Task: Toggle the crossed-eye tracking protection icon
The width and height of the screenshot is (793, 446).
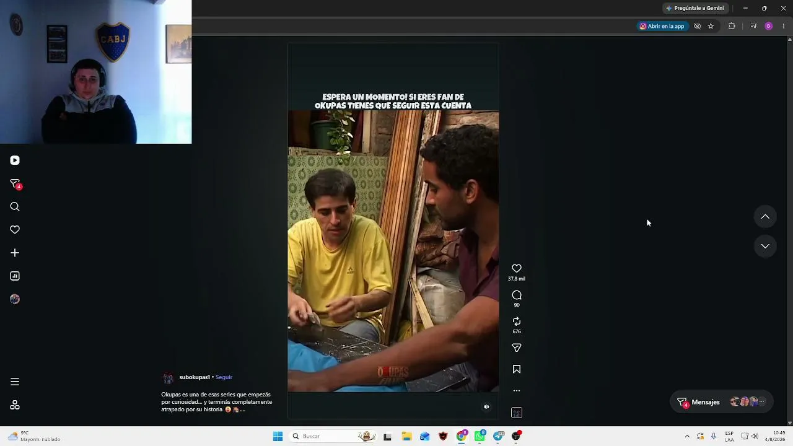Action: [698, 26]
